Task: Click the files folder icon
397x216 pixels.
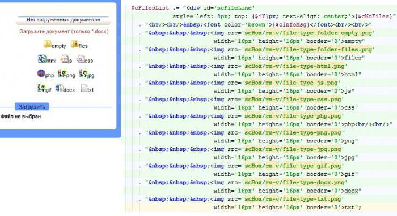Action: [74, 44]
